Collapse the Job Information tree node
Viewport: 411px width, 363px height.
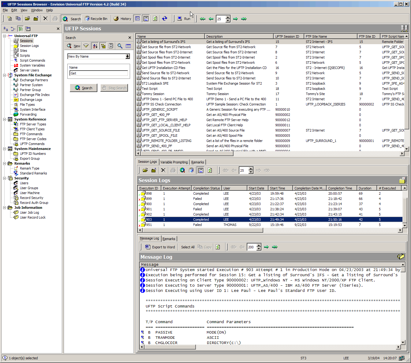point(5,208)
